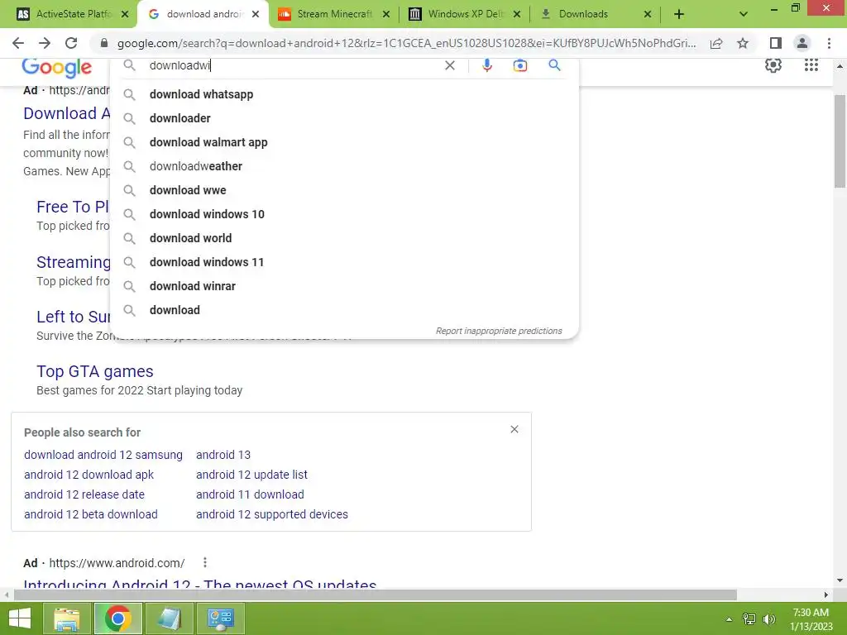Bookmark this page with the star icon
Screen dimensions: 847x635
click(x=743, y=43)
